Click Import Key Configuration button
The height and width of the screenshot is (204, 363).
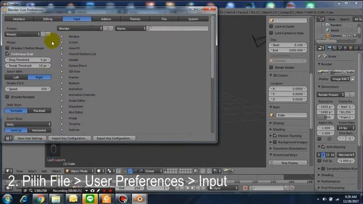click(x=70, y=138)
